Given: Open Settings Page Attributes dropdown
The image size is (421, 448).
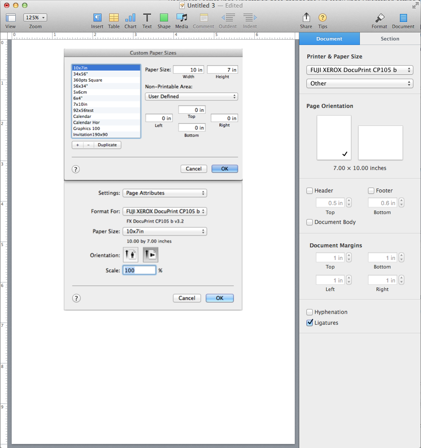Looking at the screenshot, I should coord(165,193).
